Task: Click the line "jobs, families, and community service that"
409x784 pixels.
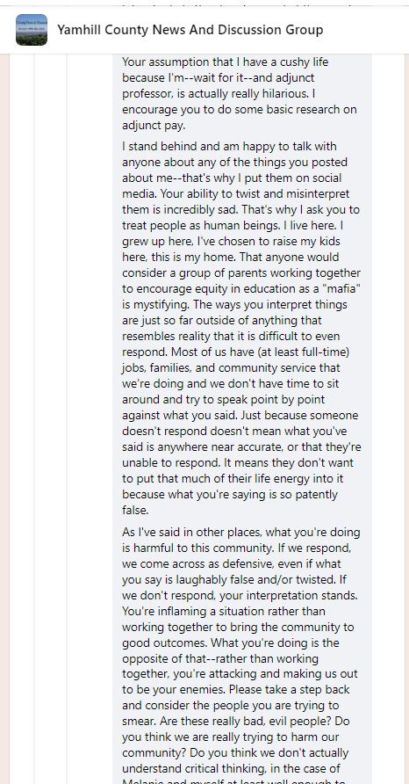Action: click(x=231, y=367)
